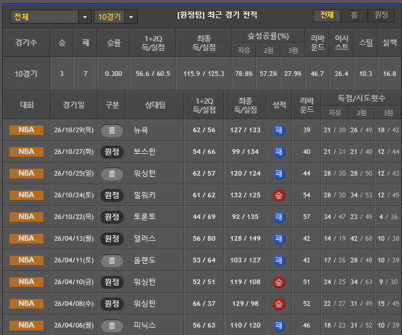This screenshot has width=402, height=335.
Task: Click the blue 패 icon in the 뉴욕 row
Action: (279, 130)
